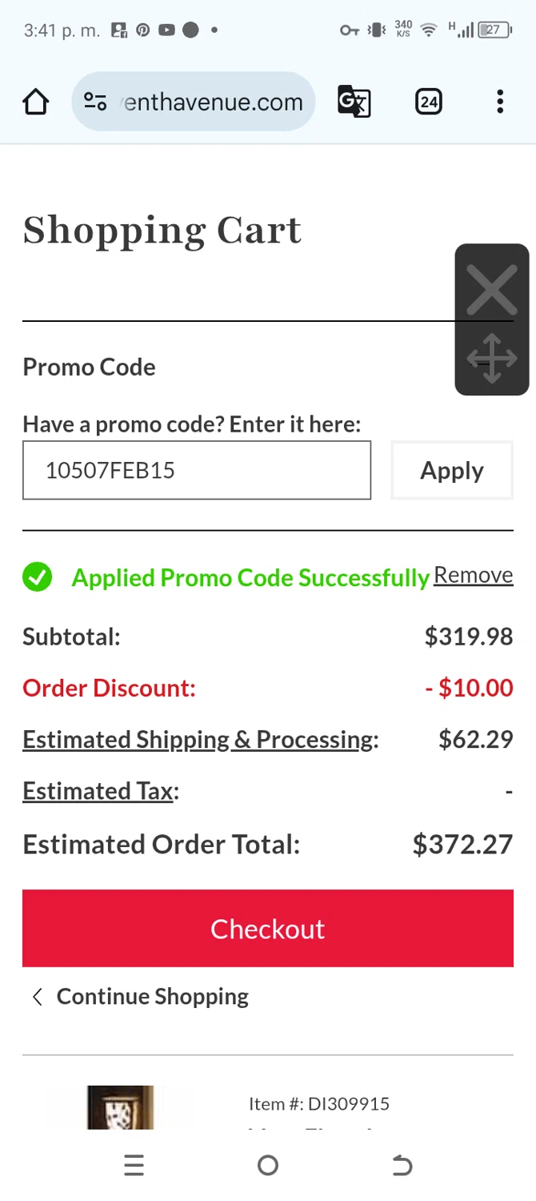Open site info icon in address bar
Image resolution: width=536 pixels, height=1201 pixels.
95,102
